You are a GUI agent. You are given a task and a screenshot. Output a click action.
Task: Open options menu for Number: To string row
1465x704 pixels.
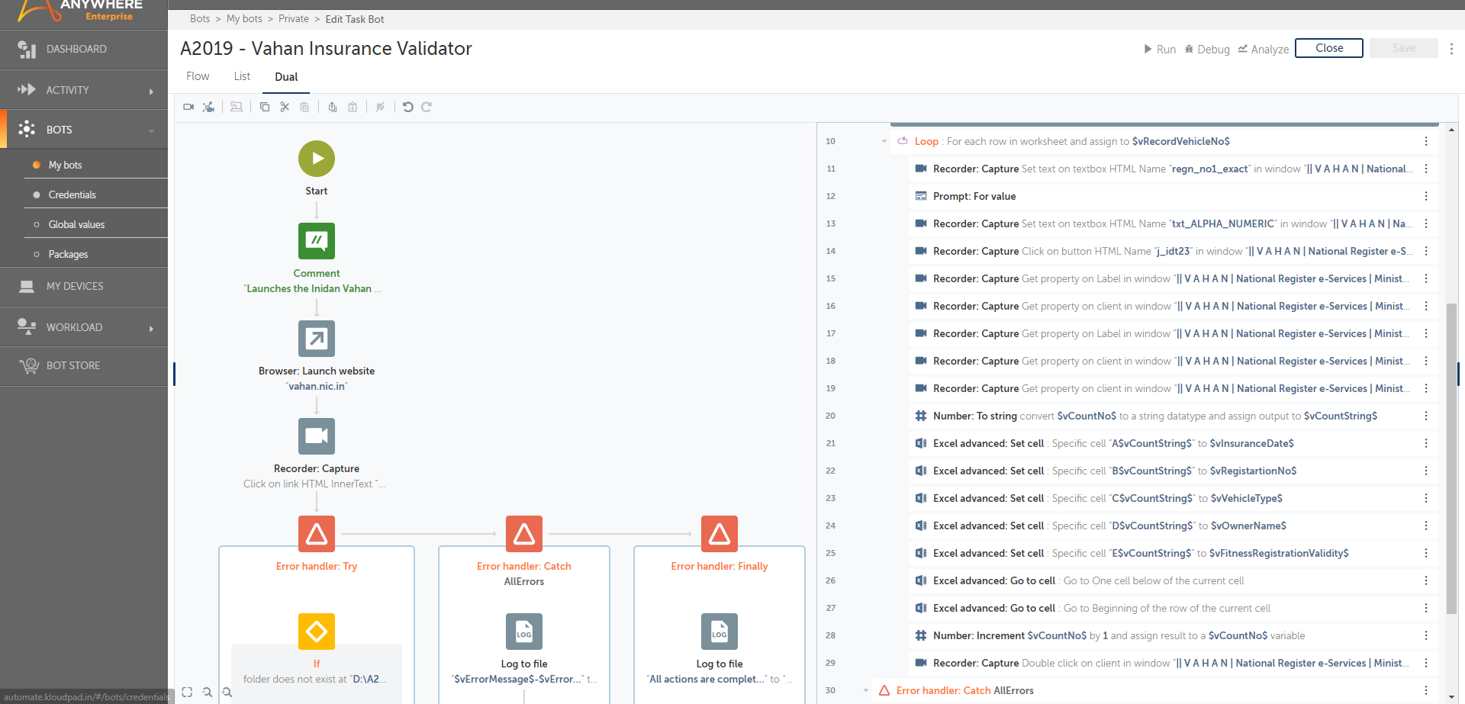pyautogui.click(x=1425, y=416)
